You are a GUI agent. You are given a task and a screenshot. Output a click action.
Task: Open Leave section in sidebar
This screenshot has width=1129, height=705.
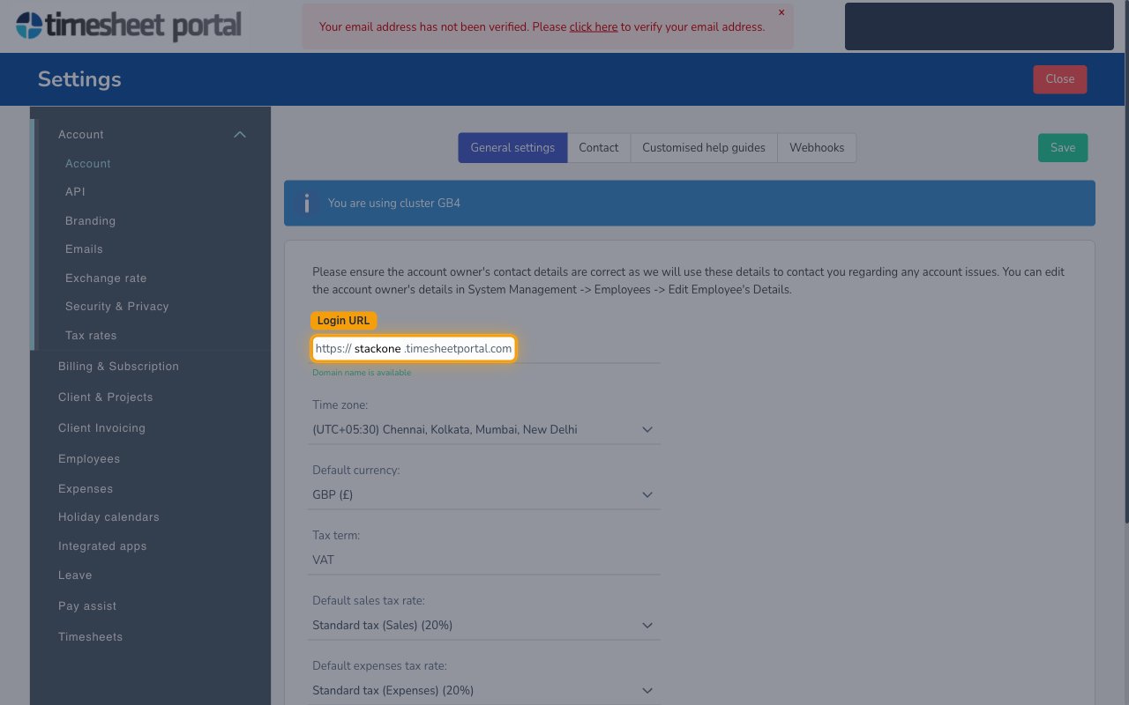click(75, 575)
